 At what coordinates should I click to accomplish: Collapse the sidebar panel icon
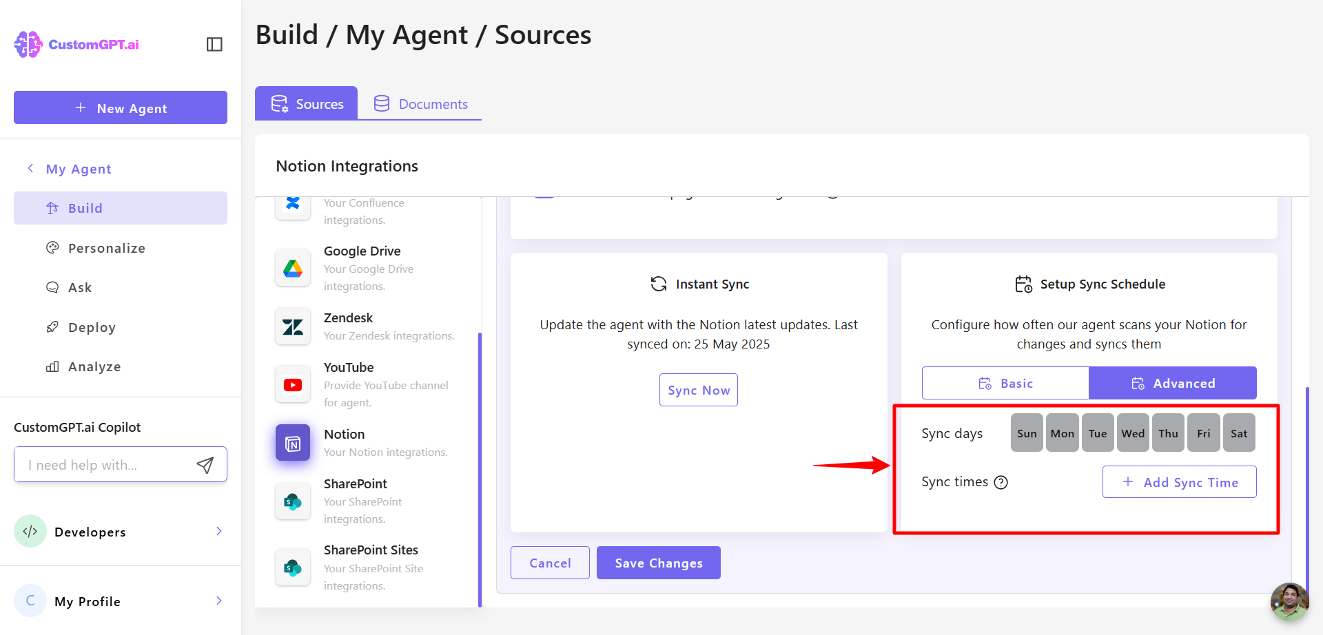pyautogui.click(x=214, y=44)
